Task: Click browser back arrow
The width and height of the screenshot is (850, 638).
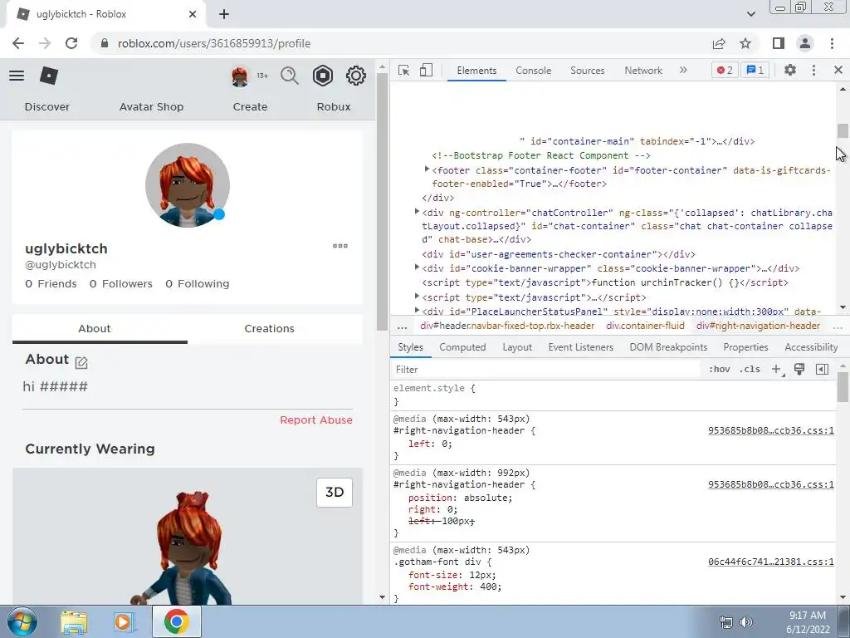Action: [x=18, y=43]
